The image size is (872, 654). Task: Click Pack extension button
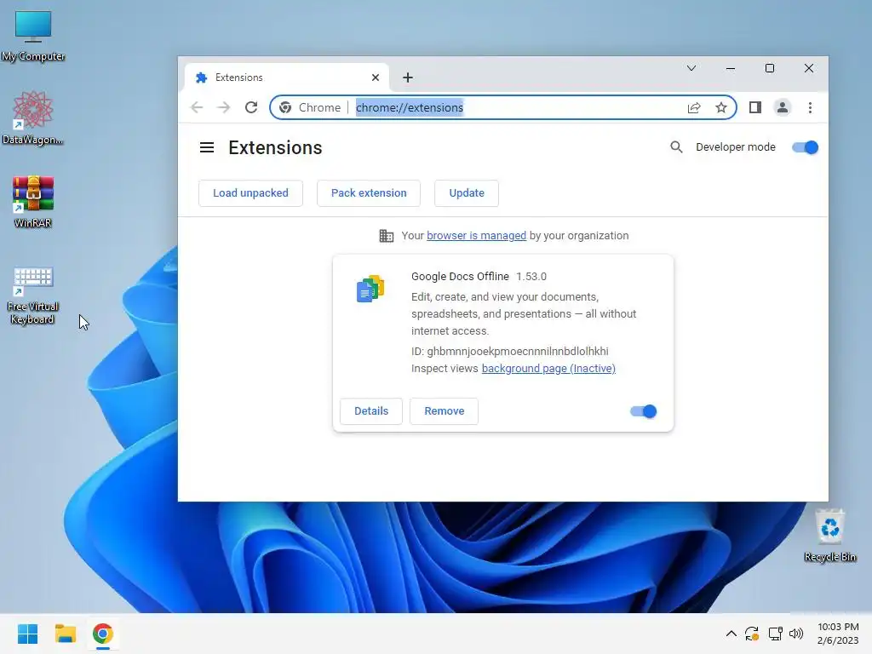pos(369,193)
